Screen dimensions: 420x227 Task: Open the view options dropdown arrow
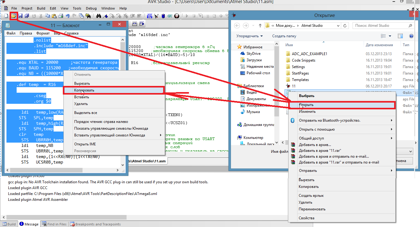390,36
